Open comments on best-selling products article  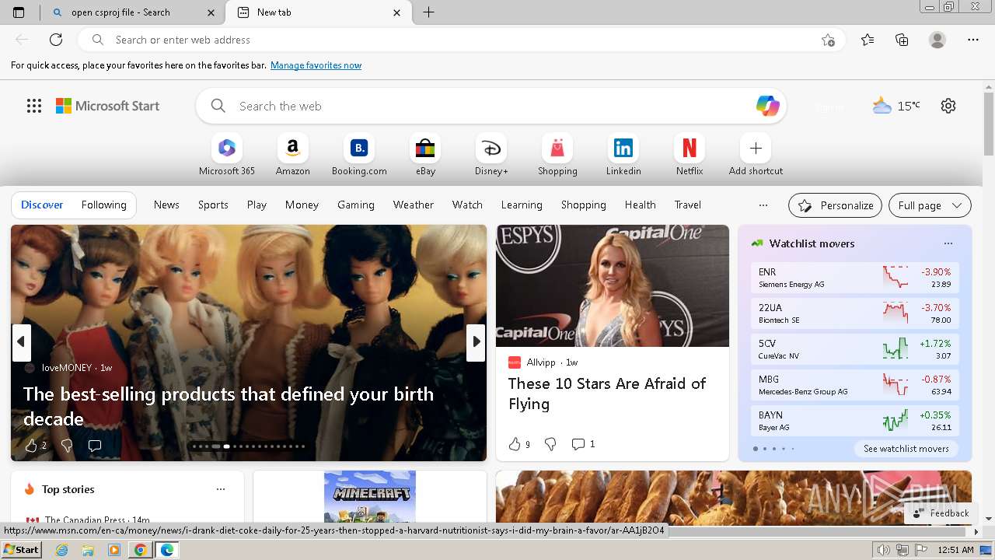coord(95,446)
